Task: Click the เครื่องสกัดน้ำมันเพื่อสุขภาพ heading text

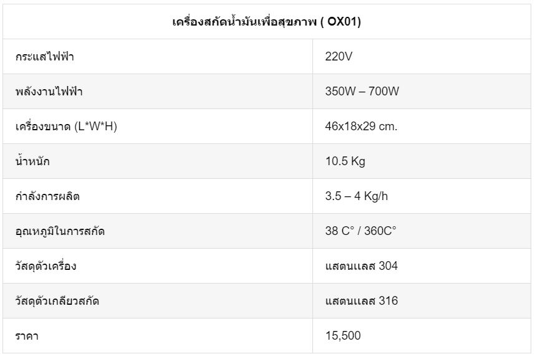Action: coord(244,22)
